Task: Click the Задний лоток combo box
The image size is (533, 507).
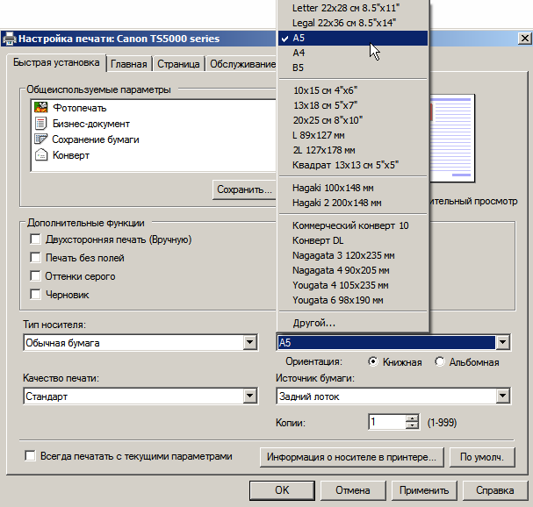Action: coord(393,396)
